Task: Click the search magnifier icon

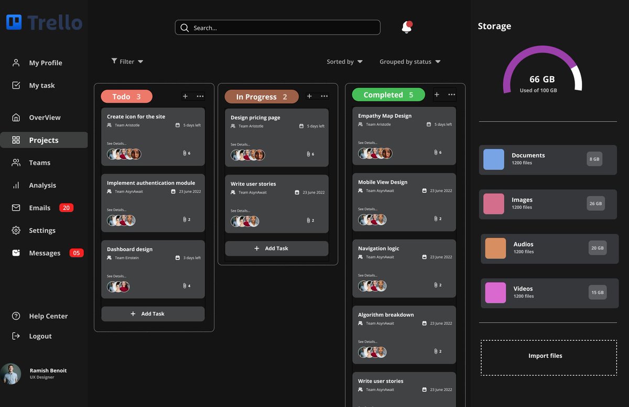Action: point(185,28)
